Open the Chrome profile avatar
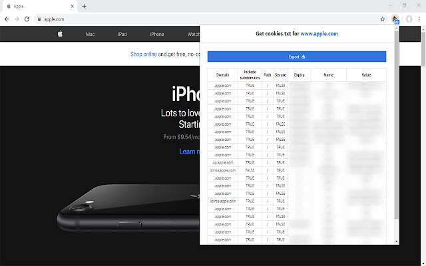426x266 pixels. click(x=409, y=19)
